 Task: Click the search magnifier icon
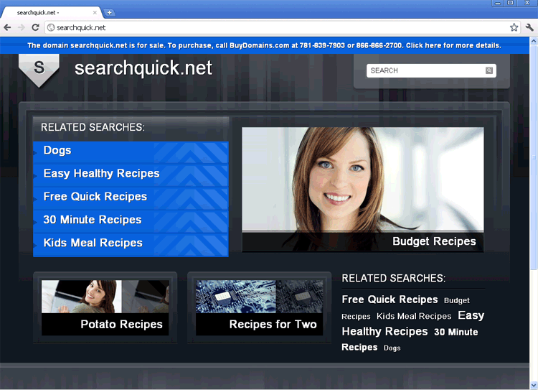(489, 70)
